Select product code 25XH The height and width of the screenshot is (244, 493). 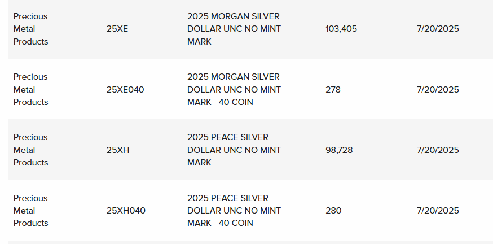tap(117, 150)
